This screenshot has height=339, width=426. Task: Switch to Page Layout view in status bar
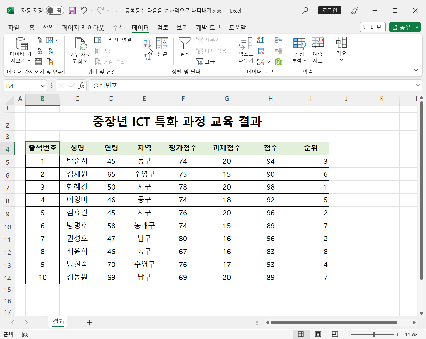[318, 334]
